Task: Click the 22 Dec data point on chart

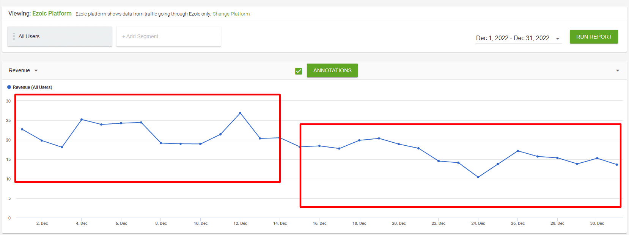Action: pyautogui.click(x=439, y=161)
